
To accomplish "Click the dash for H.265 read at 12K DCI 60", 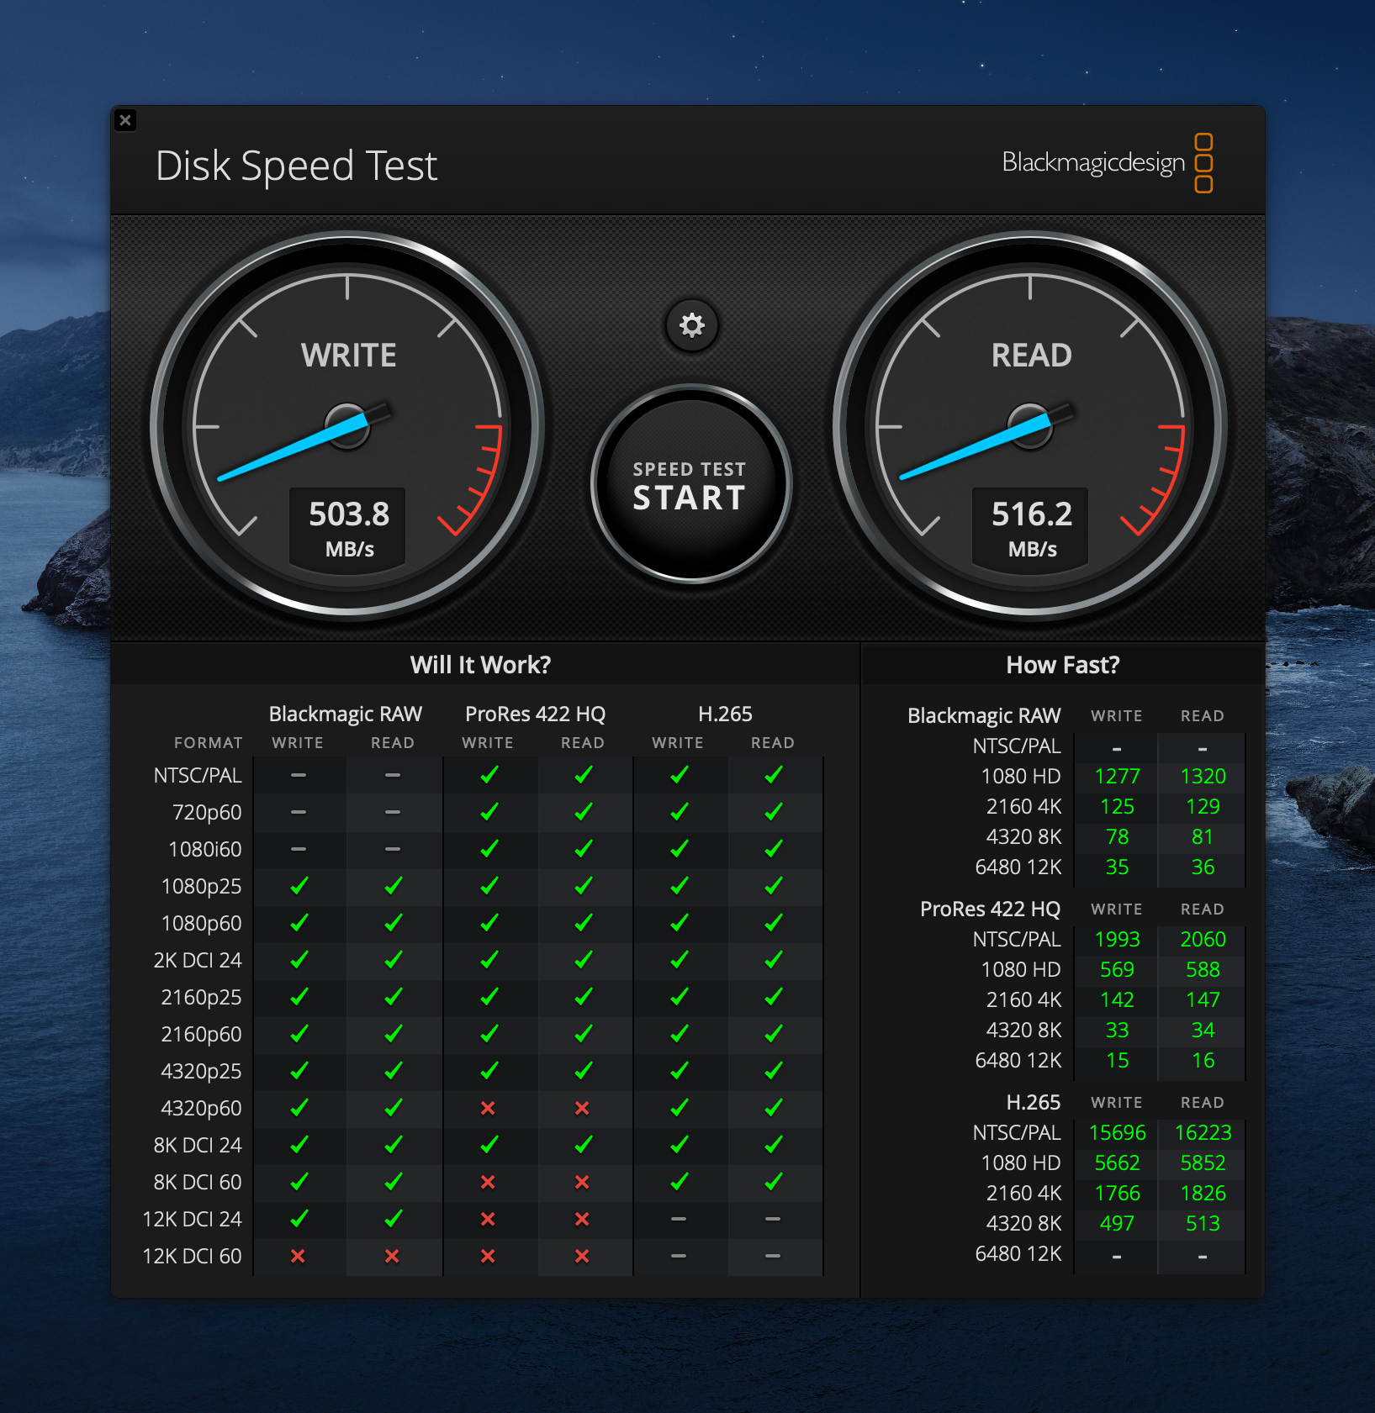I will pyautogui.click(x=773, y=1256).
